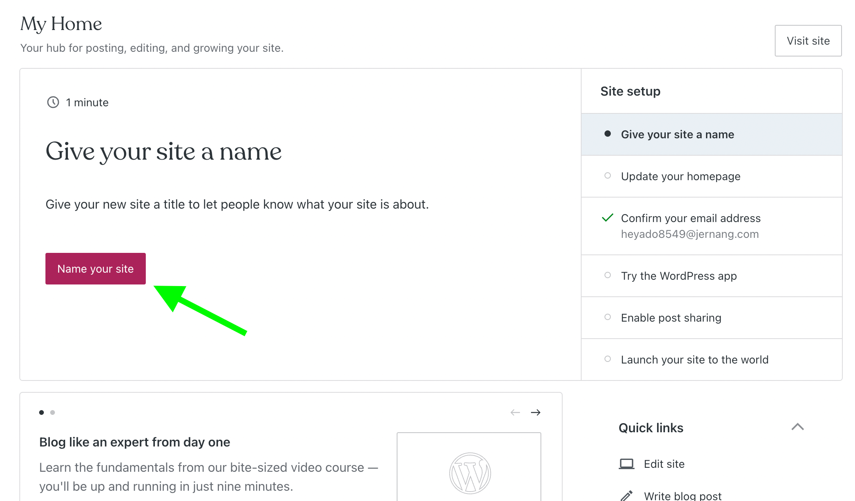855x501 pixels.
Task: Select the empty circle for Update your homepage
Action: 608,176
